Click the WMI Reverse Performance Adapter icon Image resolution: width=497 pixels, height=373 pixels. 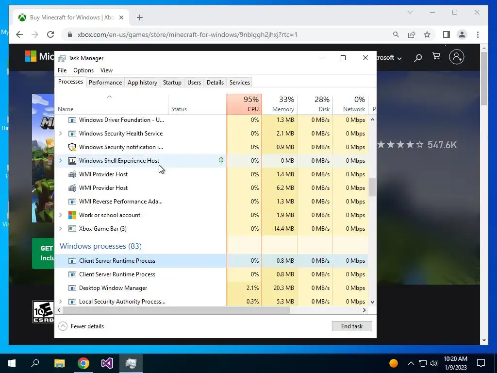[72, 202]
